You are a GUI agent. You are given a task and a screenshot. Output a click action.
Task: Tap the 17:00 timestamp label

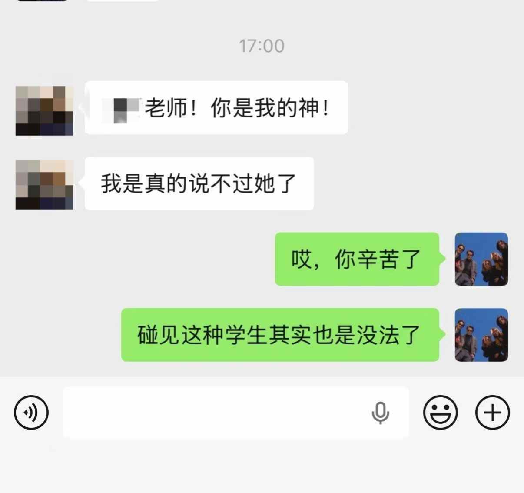click(x=262, y=46)
